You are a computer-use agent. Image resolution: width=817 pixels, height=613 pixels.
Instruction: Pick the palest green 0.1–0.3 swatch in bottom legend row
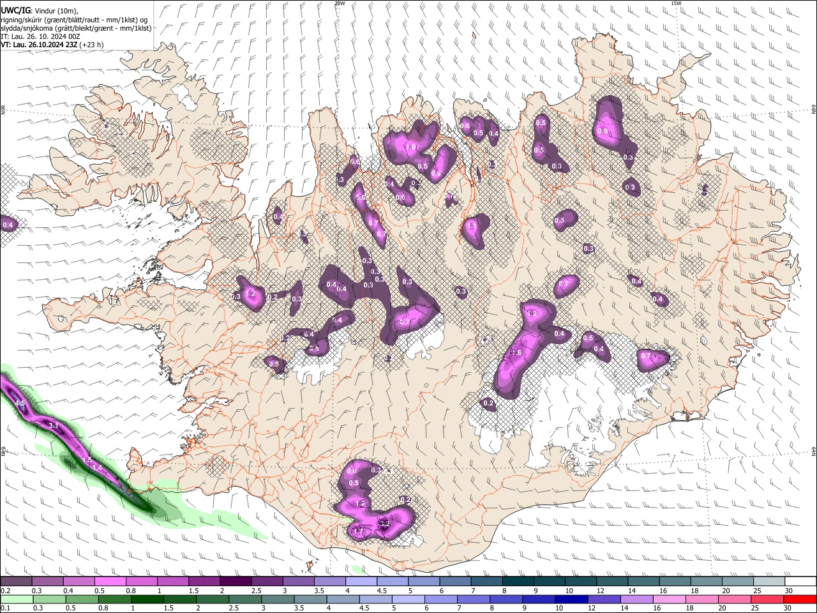(x=17, y=600)
